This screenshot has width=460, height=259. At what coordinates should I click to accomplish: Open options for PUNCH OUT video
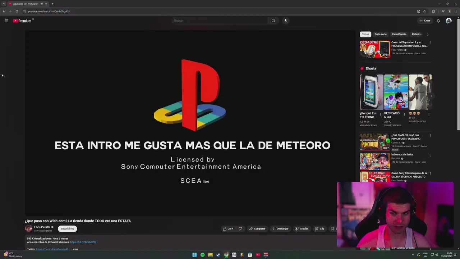point(431,136)
